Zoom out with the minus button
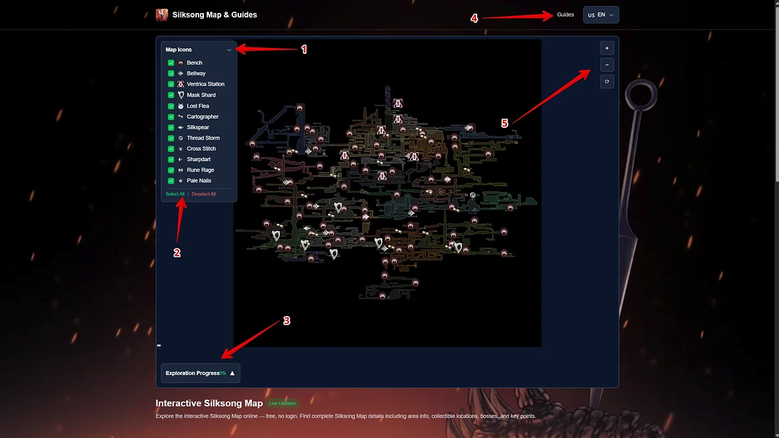The height and width of the screenshot is (438, 779). pyautogui.click(x=607, y=65)
